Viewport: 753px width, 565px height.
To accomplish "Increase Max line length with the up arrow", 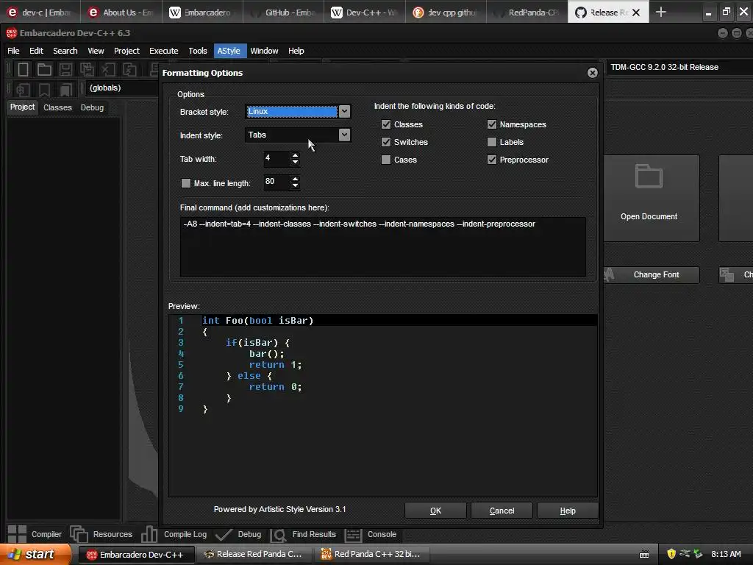I will [295, 178].
